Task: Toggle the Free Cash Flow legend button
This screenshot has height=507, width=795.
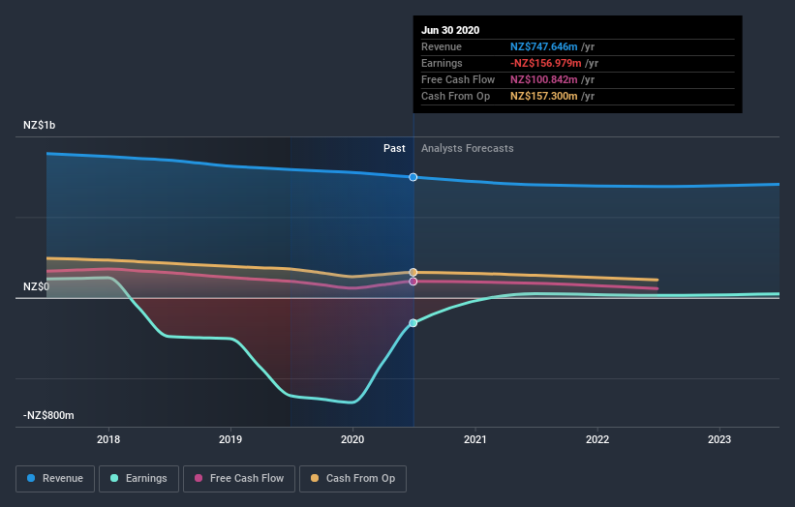Action: 239,479
